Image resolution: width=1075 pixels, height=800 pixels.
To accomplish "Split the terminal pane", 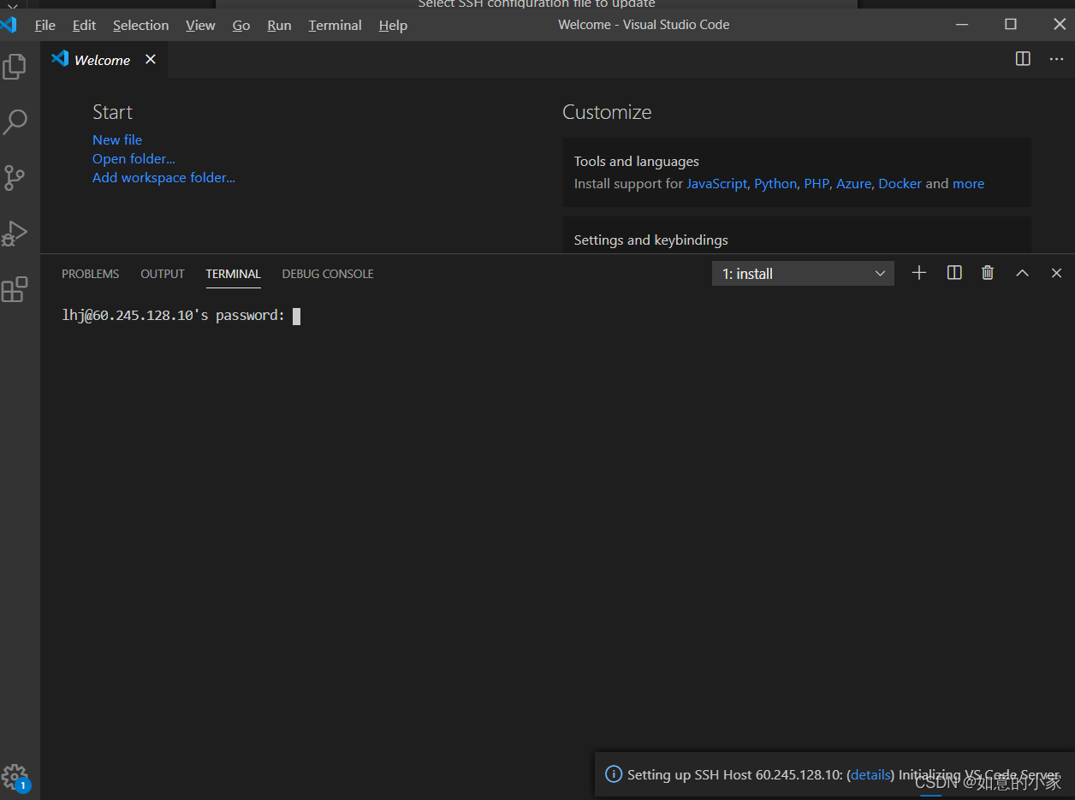I will coord(954,273).
